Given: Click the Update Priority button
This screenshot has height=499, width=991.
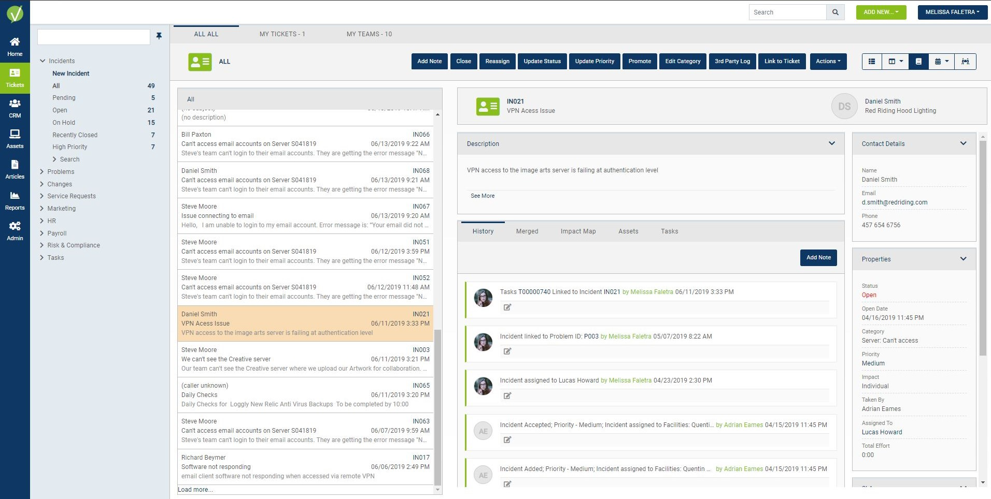Looking at the screenshot, I should pos(594,62).
